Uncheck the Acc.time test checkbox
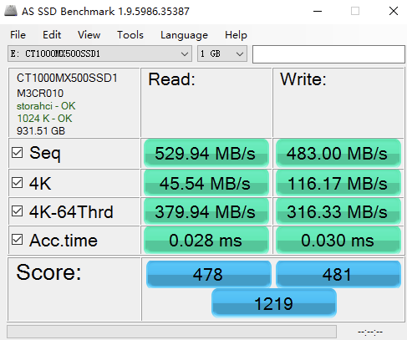 click(x=17, y=240)
